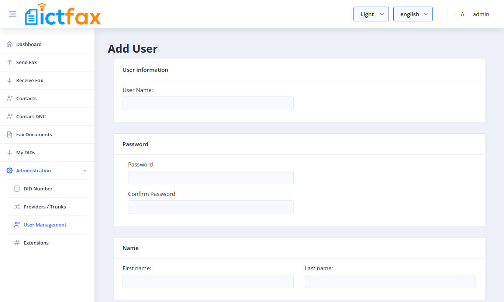504x302 pixels.
Task: Click the ictfax logo
Action: click(63, 14)
